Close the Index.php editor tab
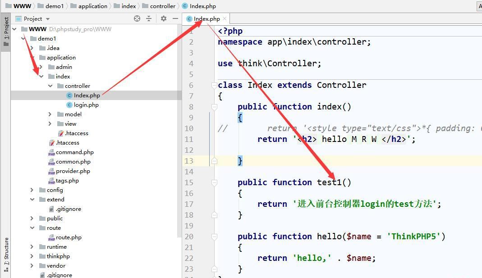The height and width of the screenshot is (278, 482). [x=225, y=19]
